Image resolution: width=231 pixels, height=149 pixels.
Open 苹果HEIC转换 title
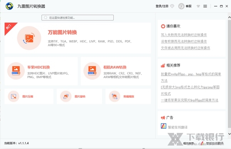pyautogui.click(x=38, y=67)
